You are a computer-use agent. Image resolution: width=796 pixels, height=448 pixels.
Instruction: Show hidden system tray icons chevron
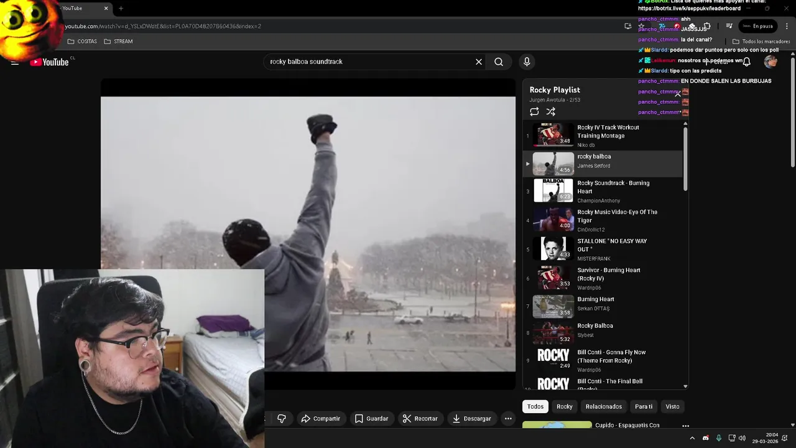point(692,438)
